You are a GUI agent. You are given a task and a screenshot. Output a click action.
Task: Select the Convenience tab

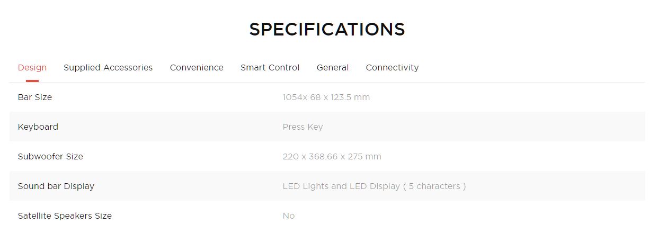(197, 68)
